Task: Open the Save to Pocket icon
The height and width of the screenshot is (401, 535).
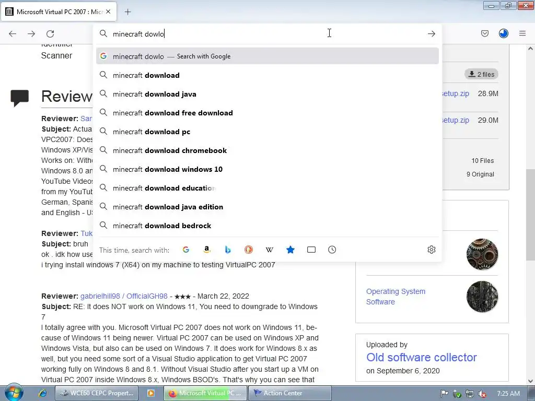Action: pyautogui.click(x=484, y=33)
